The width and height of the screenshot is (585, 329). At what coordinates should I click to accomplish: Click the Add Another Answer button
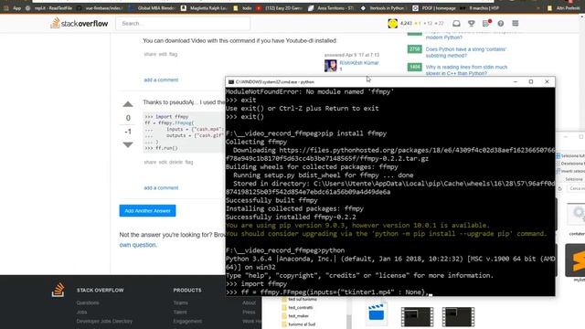click(x=147, y=211)
